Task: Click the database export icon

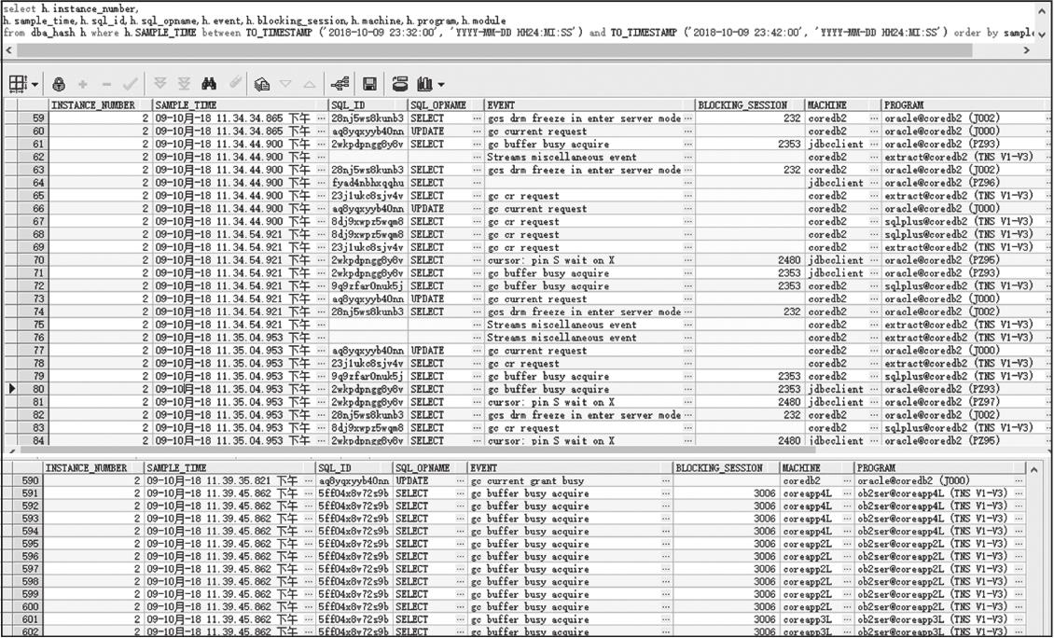Action: tap(400, 84)
